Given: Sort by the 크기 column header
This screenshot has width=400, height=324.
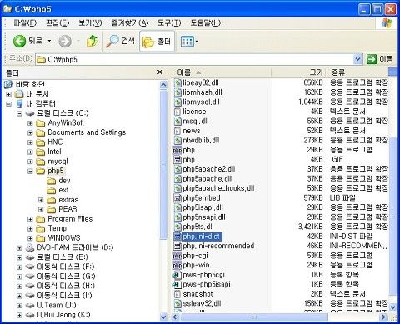Looking at the screenshot, I should click(298, 72).
